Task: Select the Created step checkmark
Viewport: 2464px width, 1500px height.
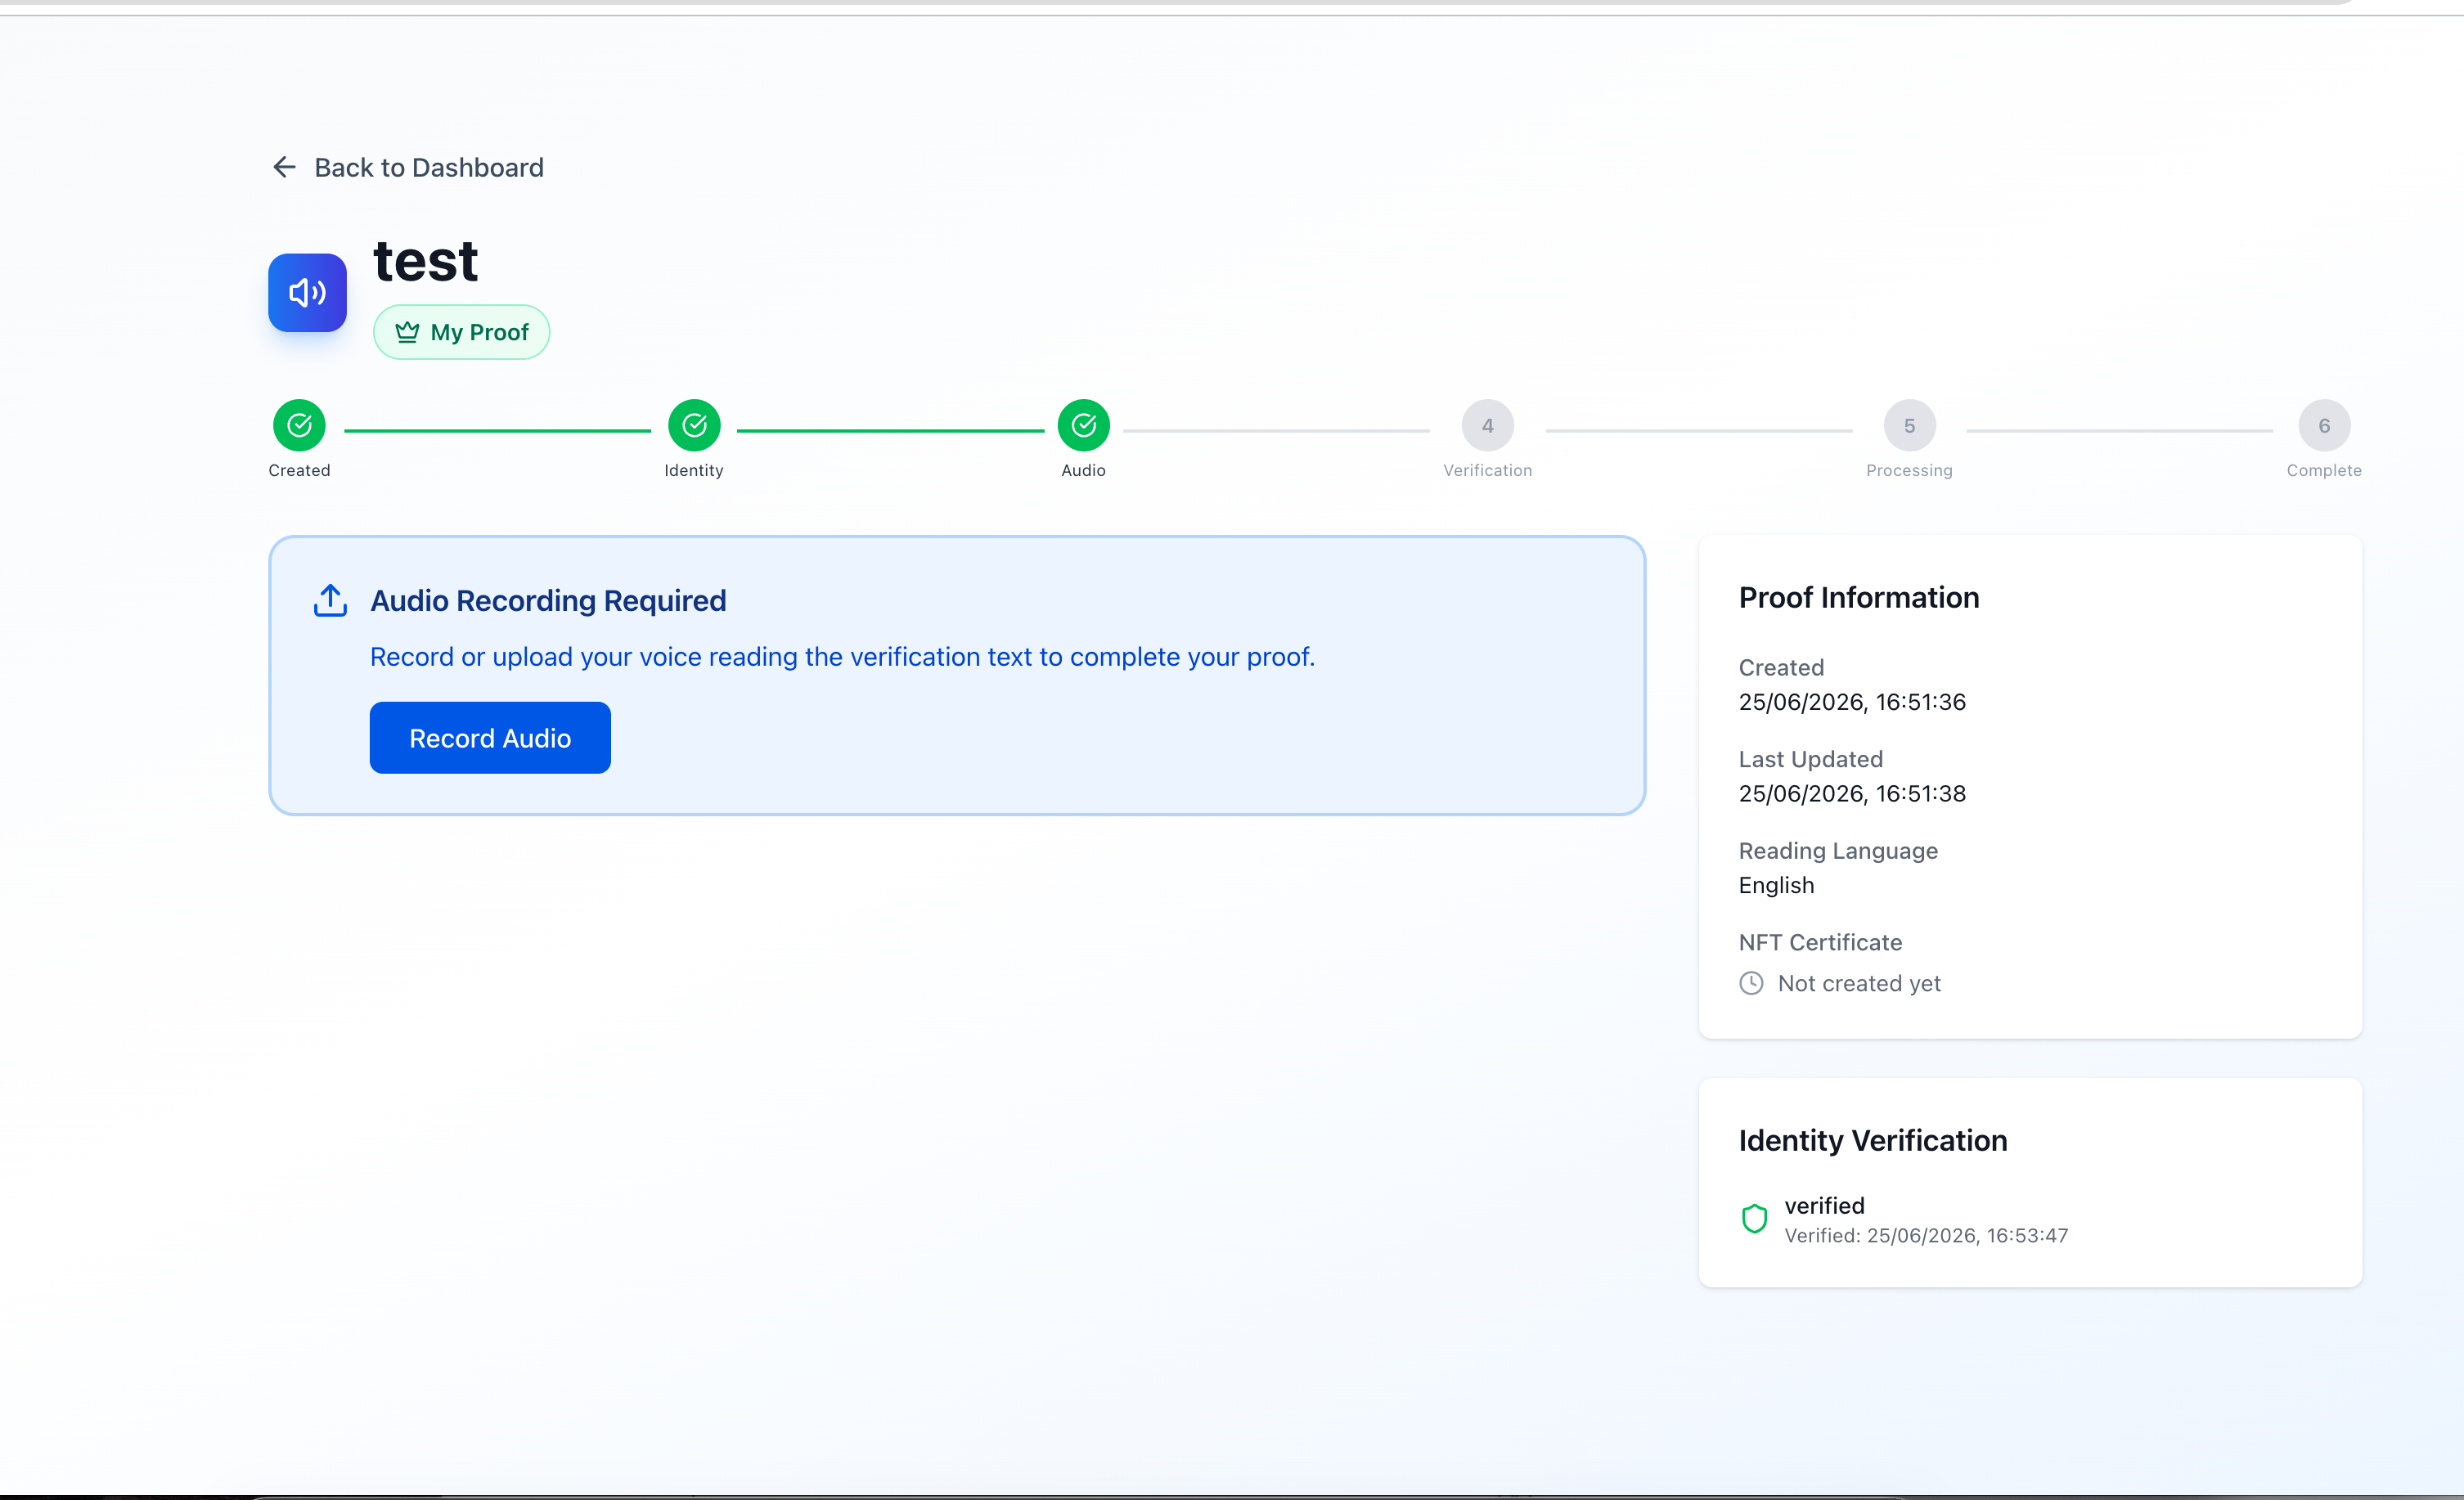Action: tap(299, 426)
